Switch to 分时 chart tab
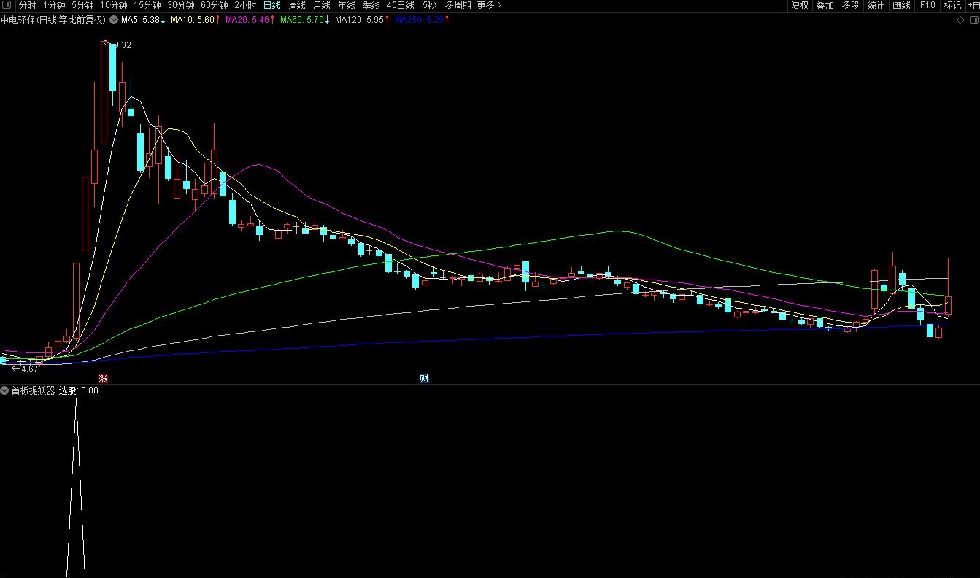 27,5
